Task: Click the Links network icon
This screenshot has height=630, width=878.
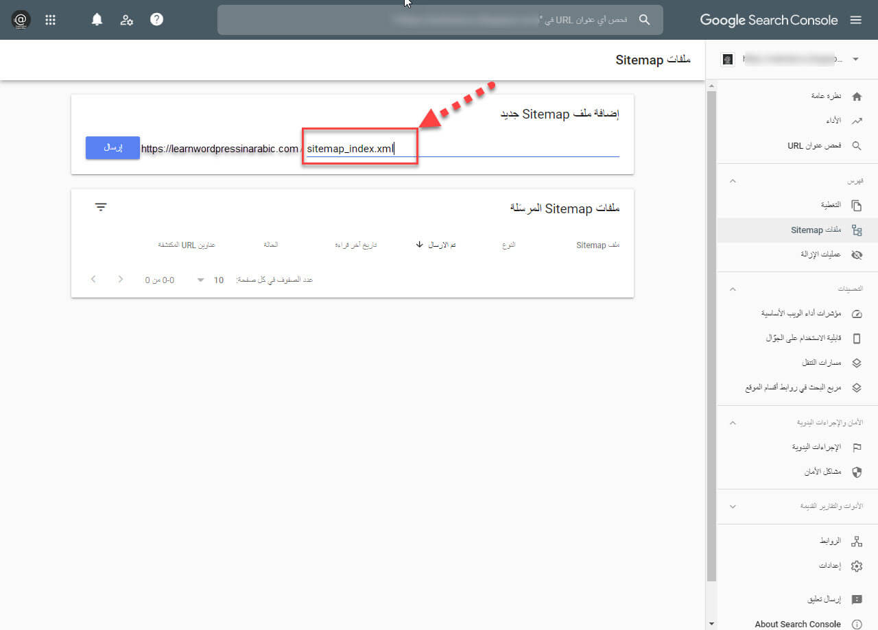Action: [856, 542]
